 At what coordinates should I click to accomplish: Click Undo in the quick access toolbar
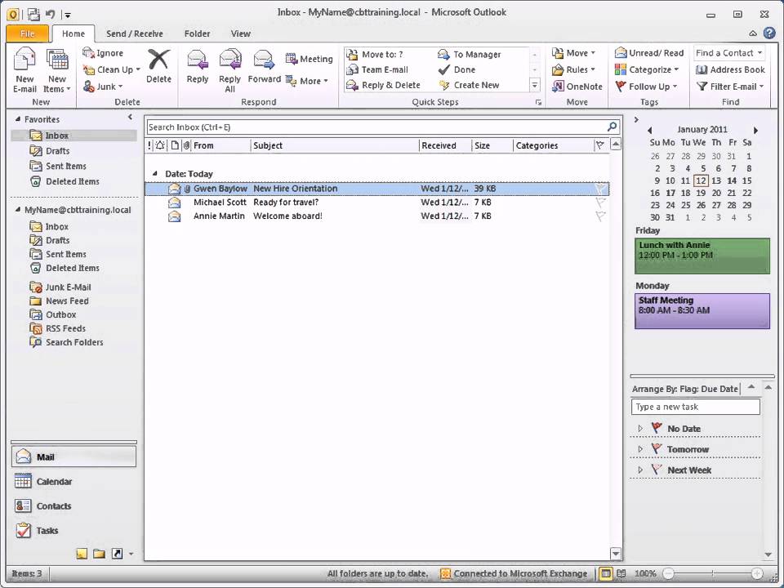[50, 14]
